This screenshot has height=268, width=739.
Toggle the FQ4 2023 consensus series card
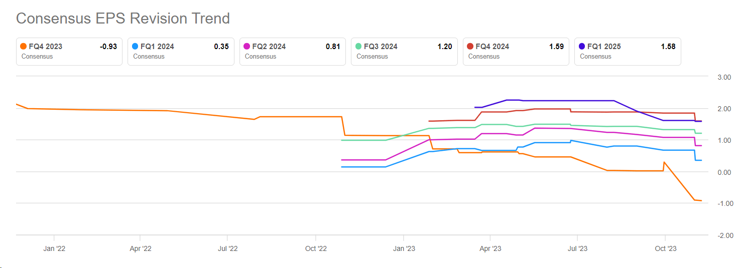69,52
